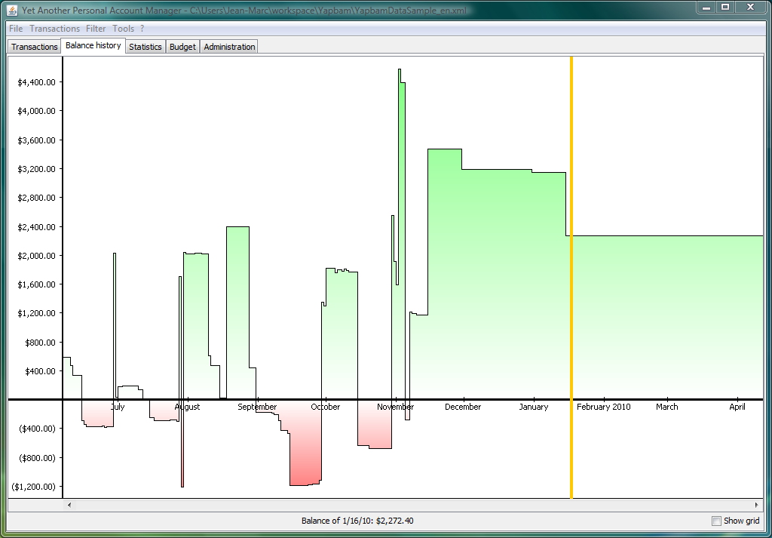Viewport: 772px width, 538px height.
Task: Select the Balance history tab
Action: 93,45
